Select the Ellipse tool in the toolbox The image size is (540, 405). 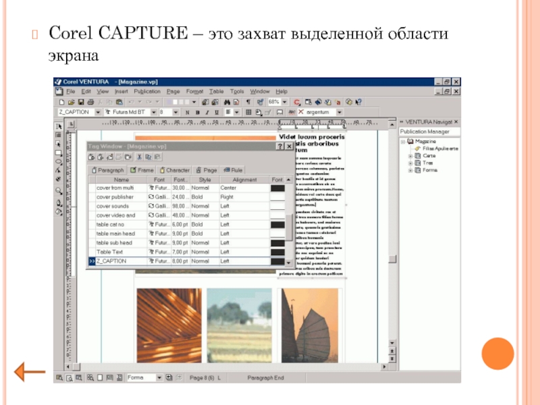(x=59, y=162)
